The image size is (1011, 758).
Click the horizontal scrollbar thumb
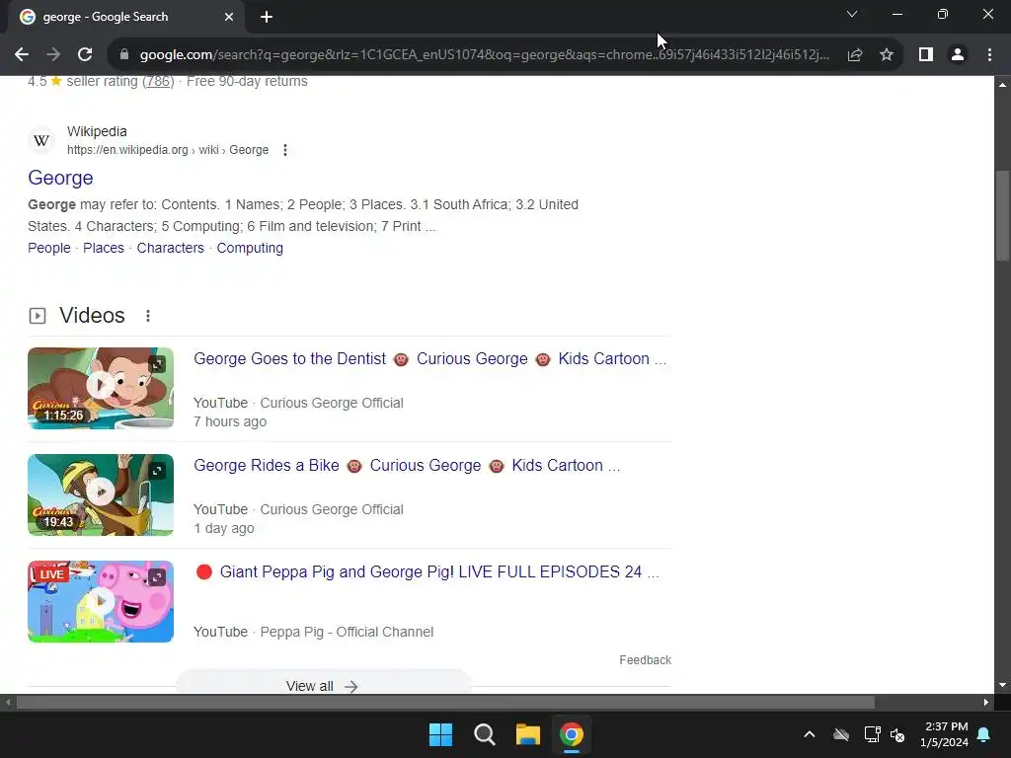(x=445, y=702)
